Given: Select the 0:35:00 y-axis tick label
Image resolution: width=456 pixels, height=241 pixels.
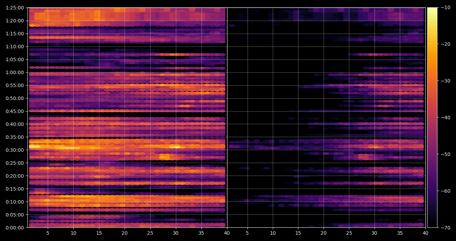Looking at the screenshot, I should (x=15, y=137).
